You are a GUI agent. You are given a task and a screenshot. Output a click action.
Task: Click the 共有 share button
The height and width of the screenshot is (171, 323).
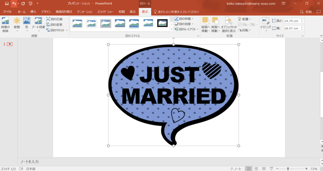point(306,12)
